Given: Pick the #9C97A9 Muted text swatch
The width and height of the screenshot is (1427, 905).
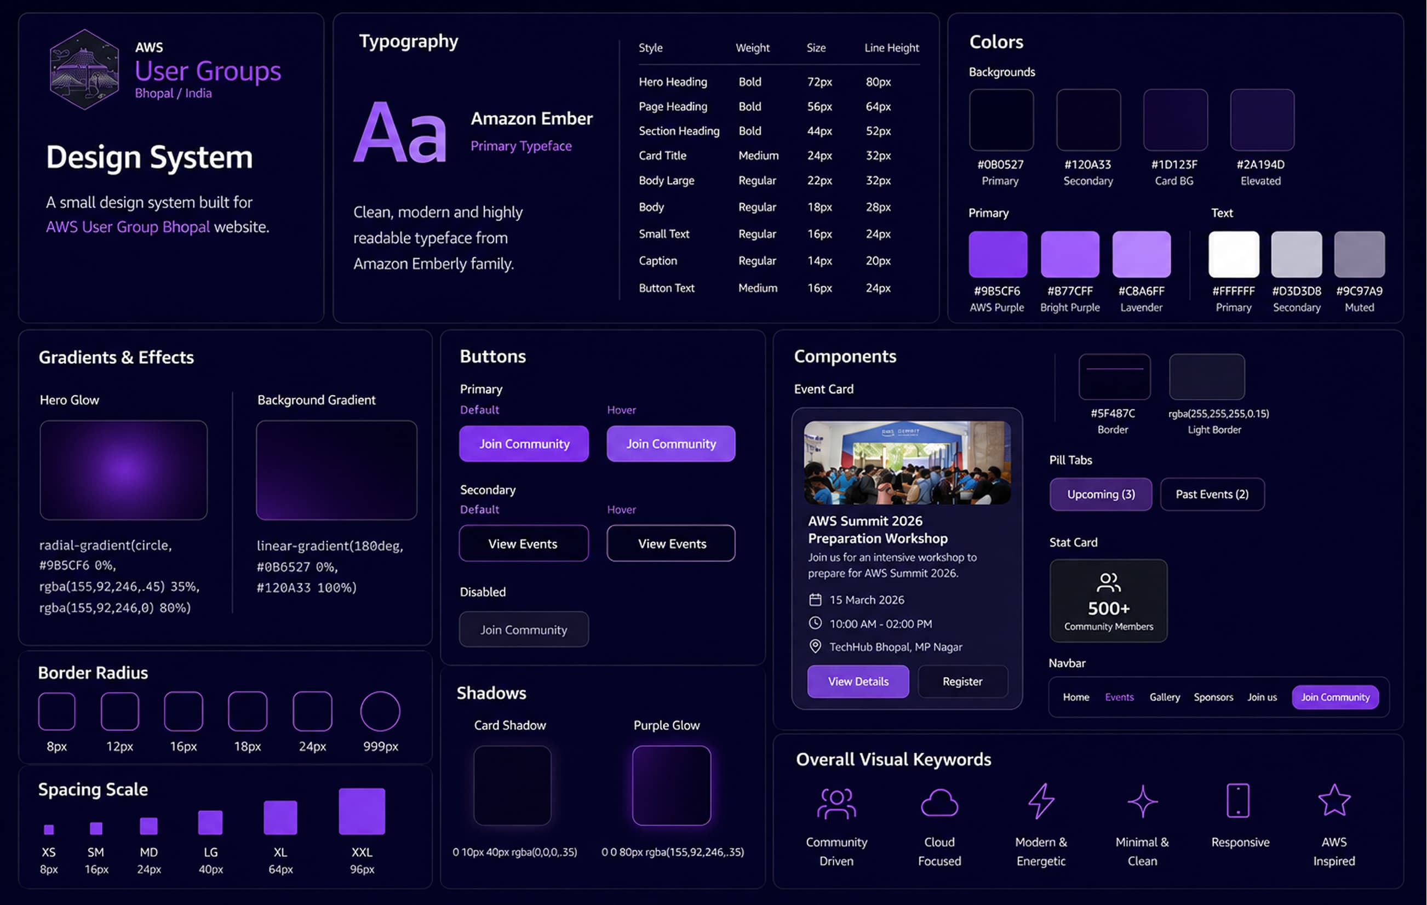Looking at the screenshot, I should [1360, 254].
